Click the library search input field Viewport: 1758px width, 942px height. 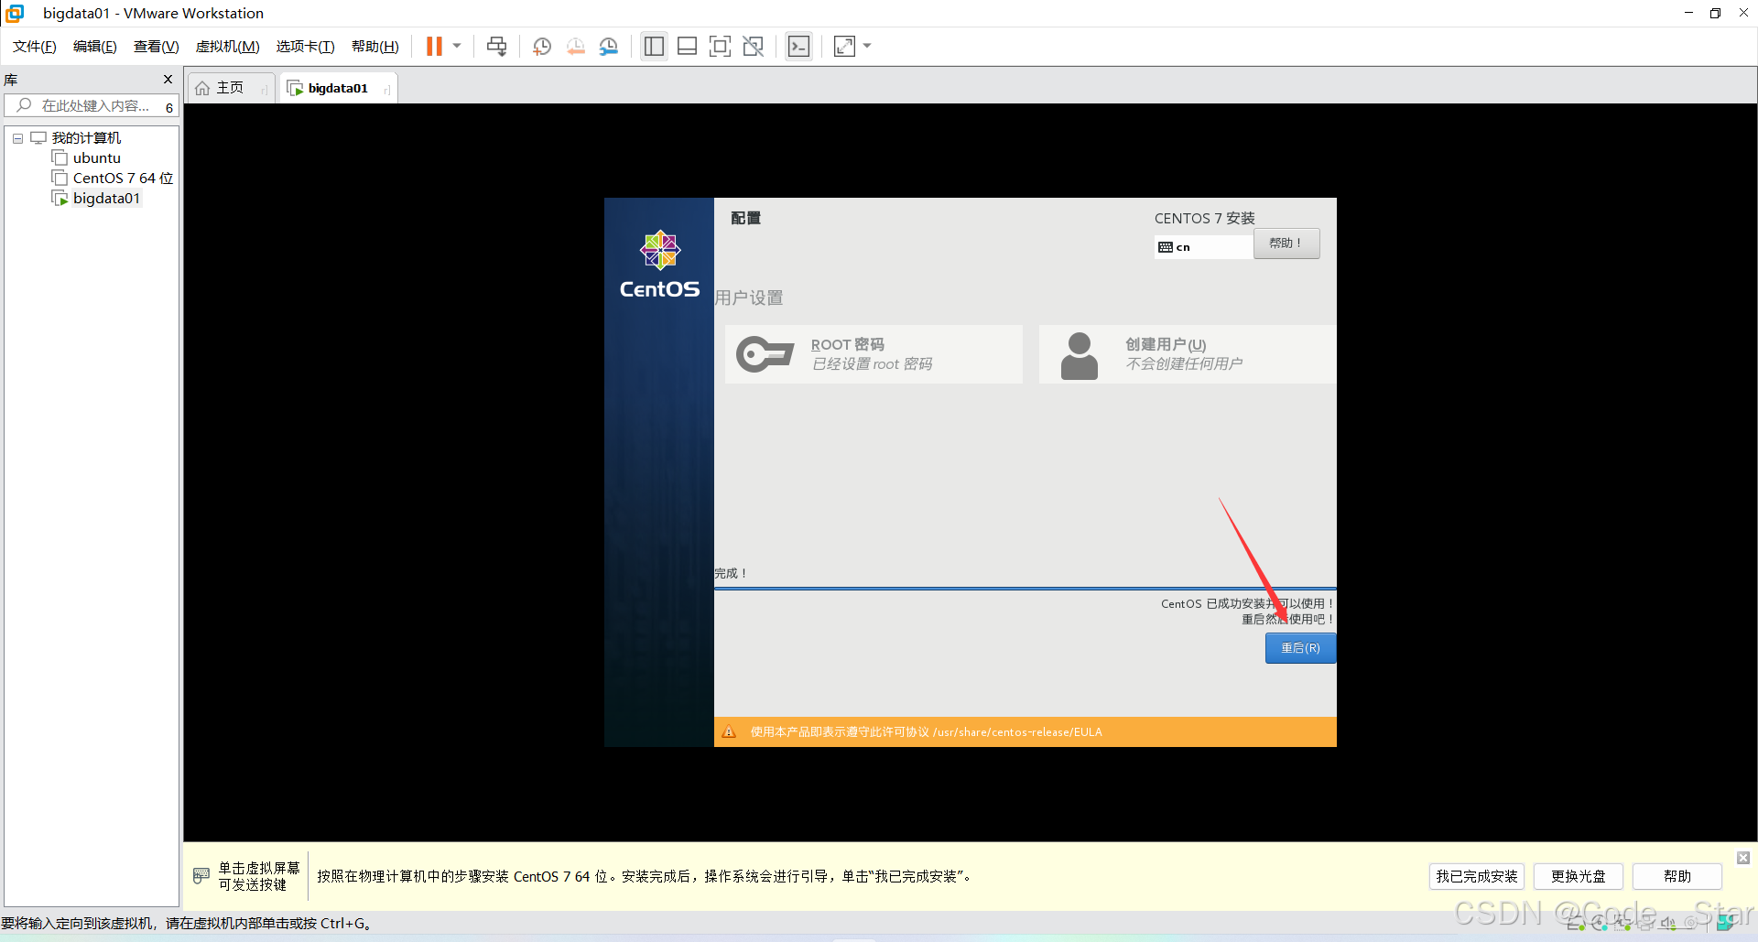[x=90, y=106]
